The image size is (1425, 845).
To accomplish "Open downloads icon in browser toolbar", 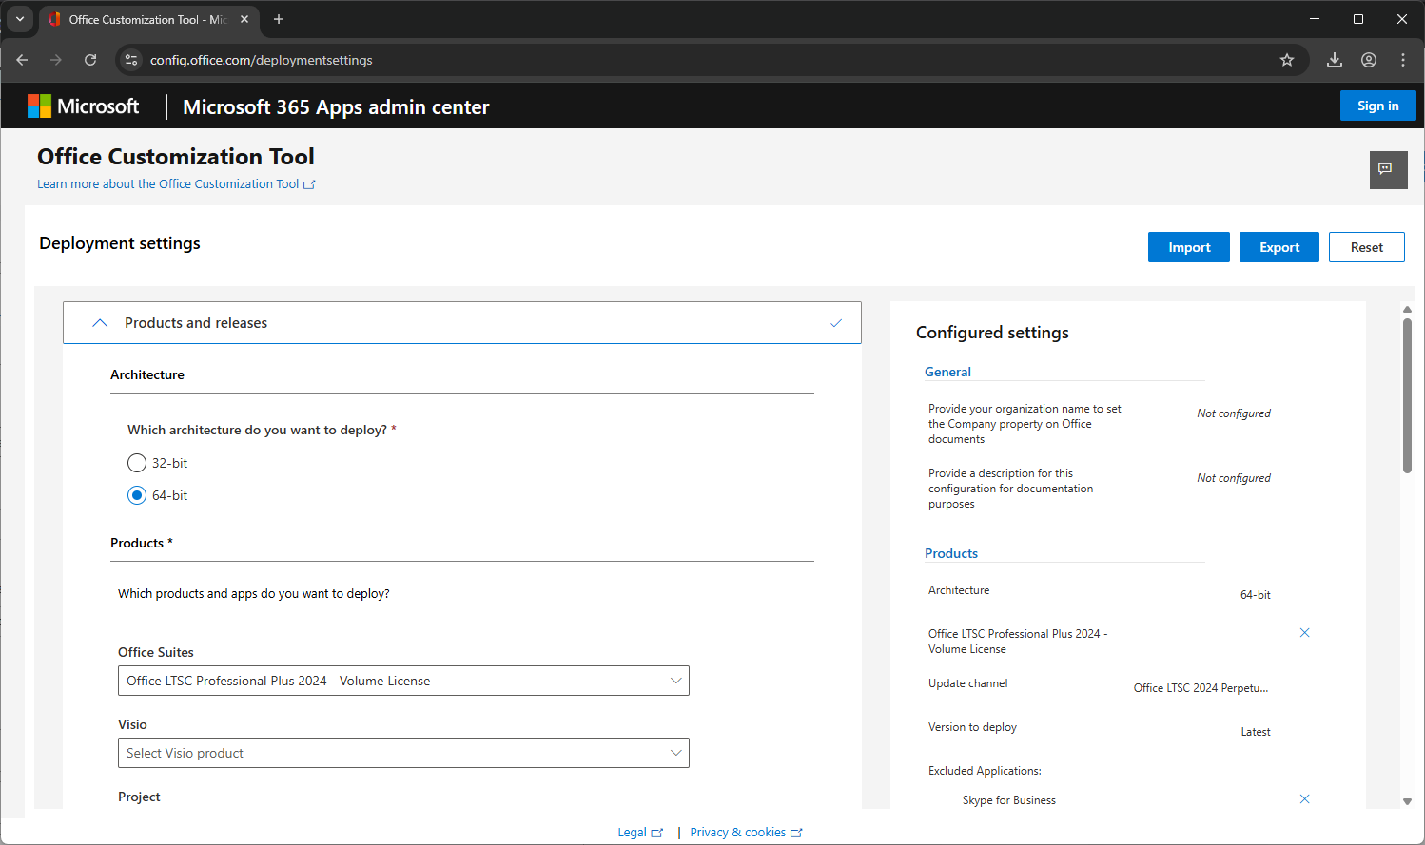I will point(1334,59).
